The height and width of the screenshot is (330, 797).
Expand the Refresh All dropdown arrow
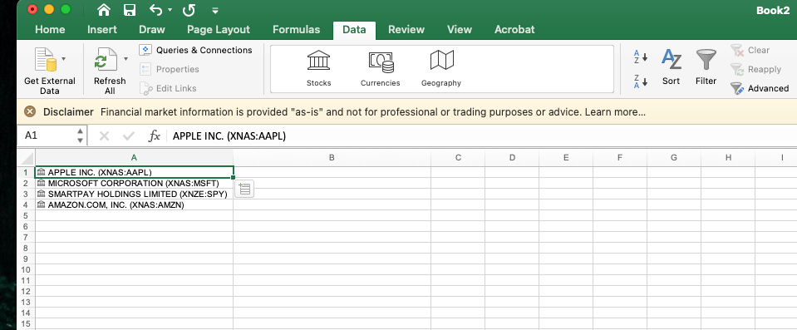point(125,59)
